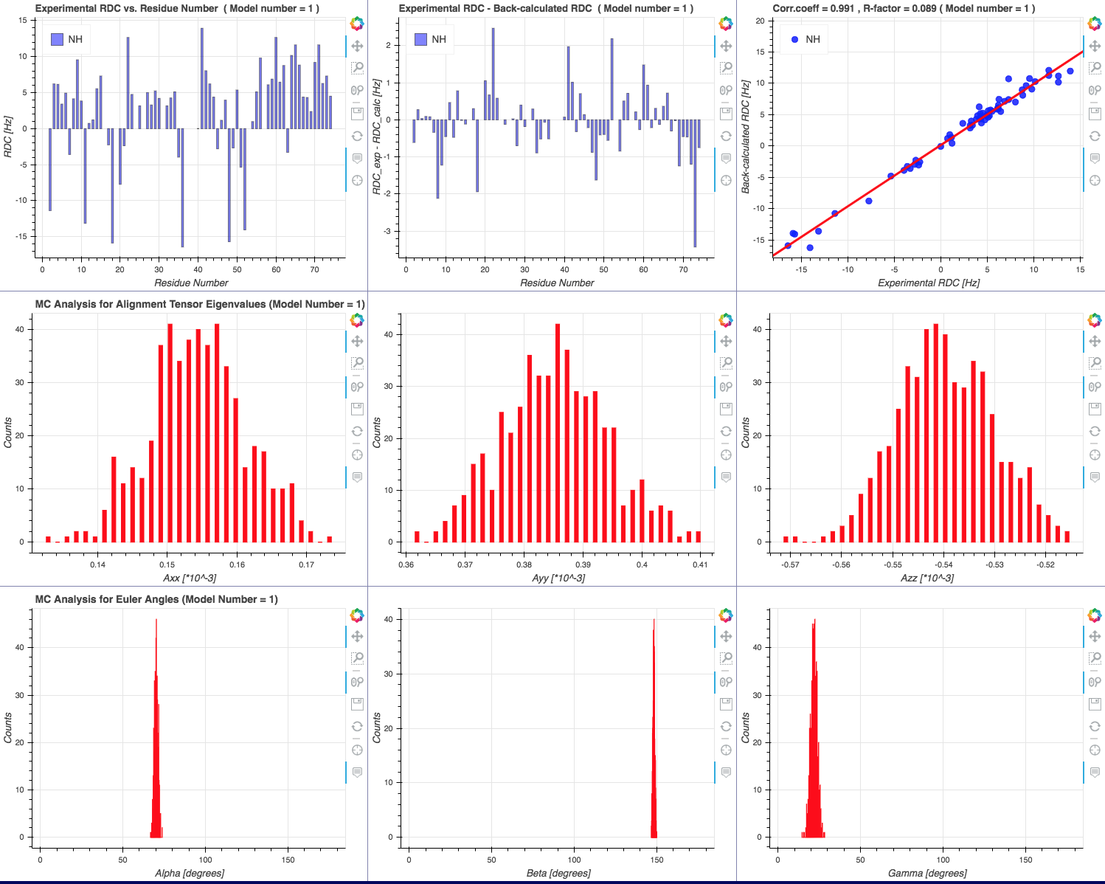Viewport: 1105px width, 884px height.
Task: Toggle Crosshair on RDC vs. Residue Number plot
Action: click(x=357, y=181)
